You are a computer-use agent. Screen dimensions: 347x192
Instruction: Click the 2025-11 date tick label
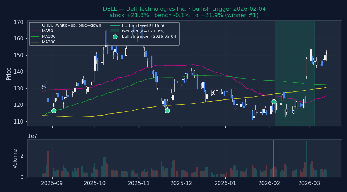coord(139,183)
